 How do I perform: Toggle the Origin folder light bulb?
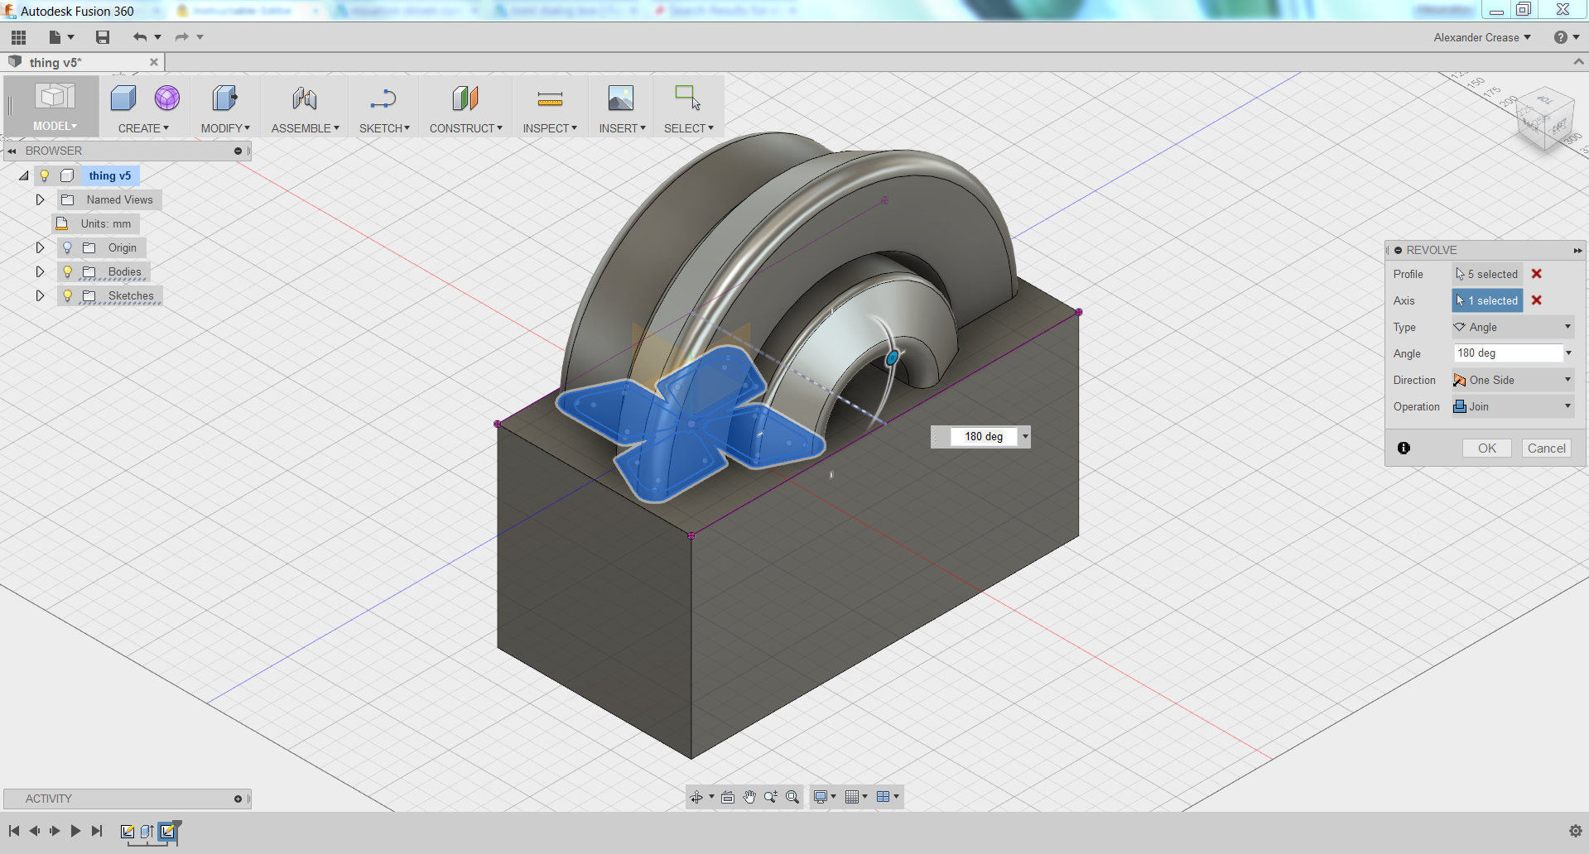click(67, 247)
